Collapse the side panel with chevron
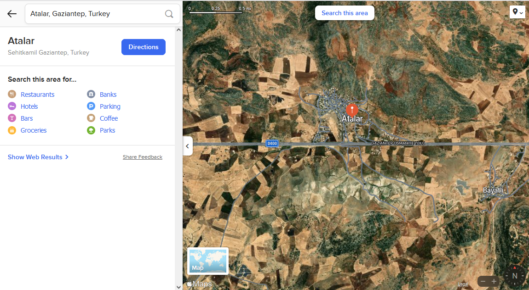The height and width of the screenshot is (290, 529). 188,146
